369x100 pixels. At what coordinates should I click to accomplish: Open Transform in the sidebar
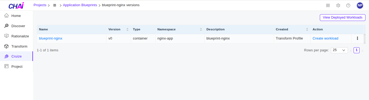(16, 46)
